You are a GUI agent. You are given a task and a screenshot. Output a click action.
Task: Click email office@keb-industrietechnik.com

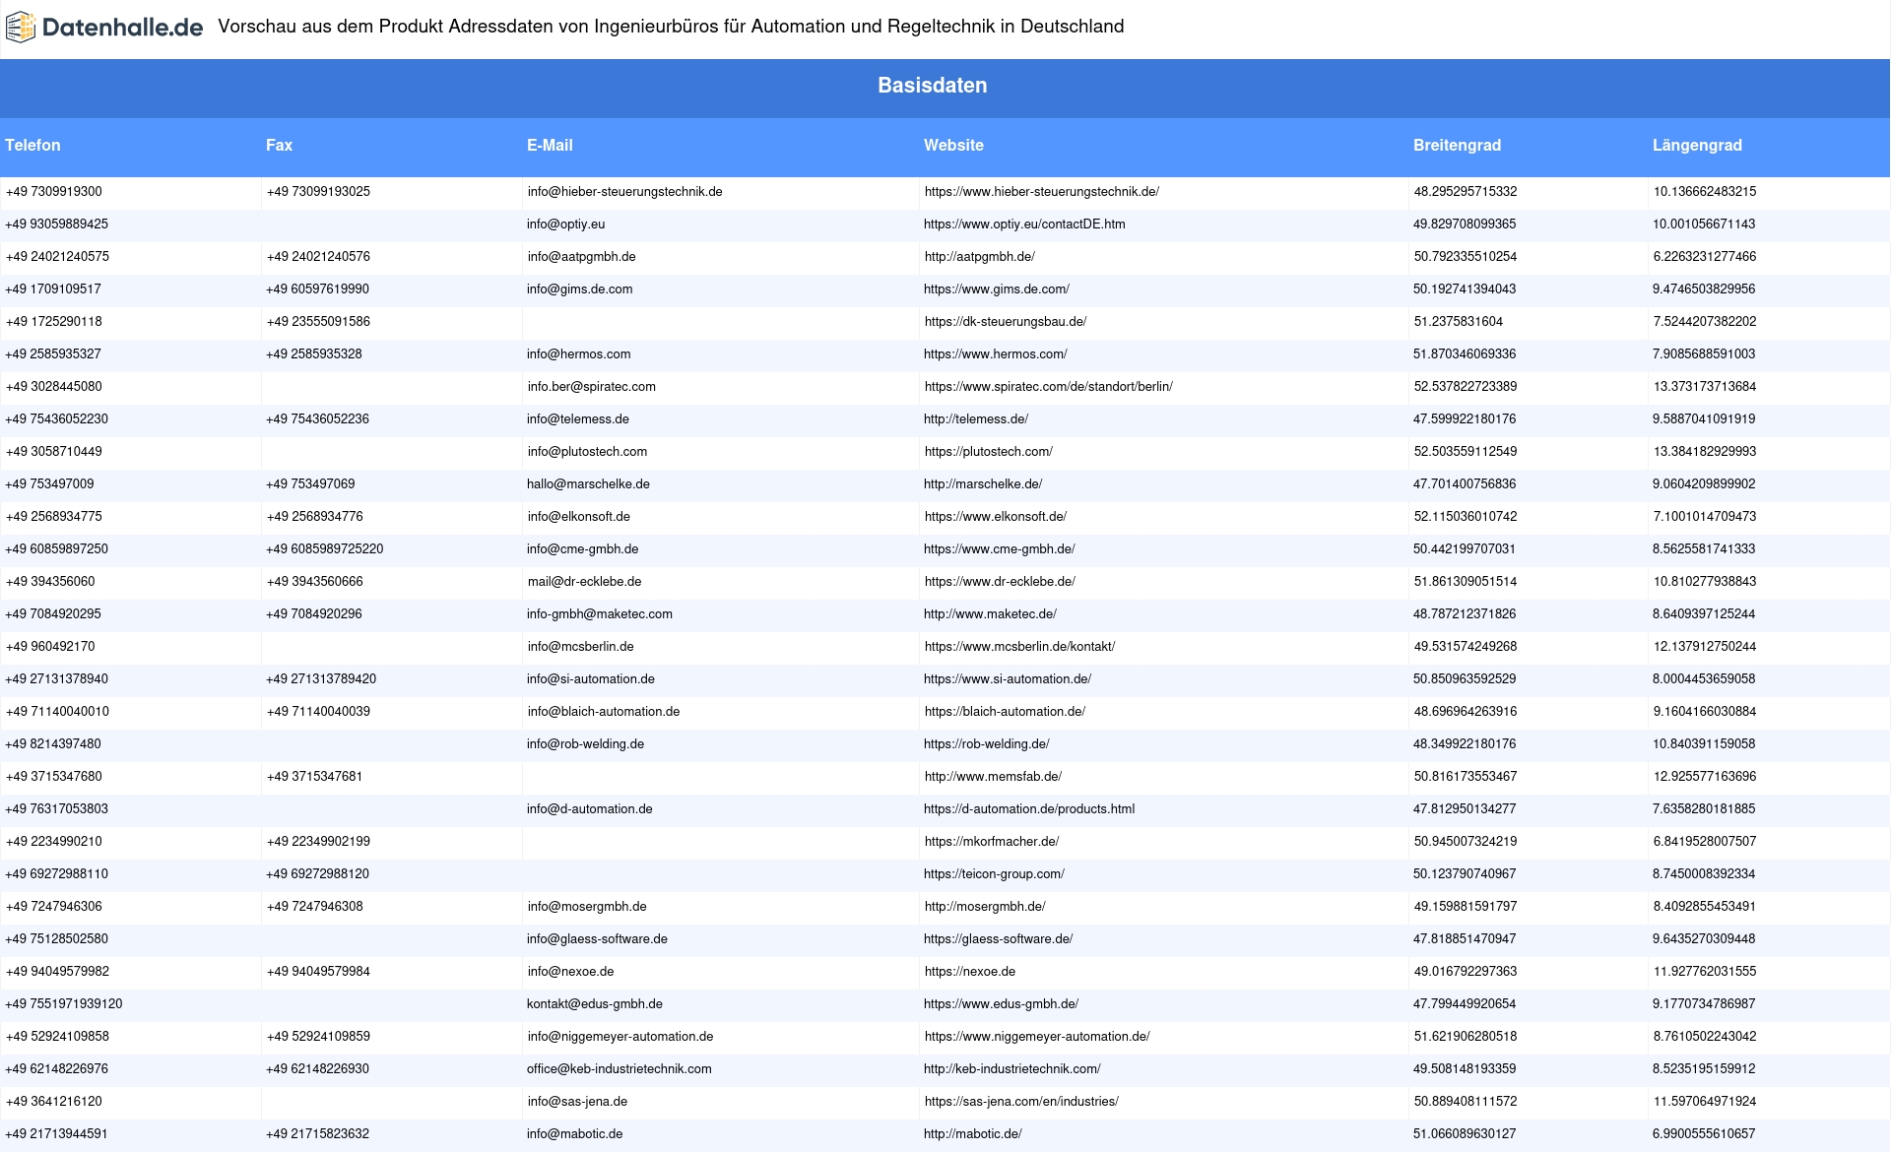pos(619,1069)
